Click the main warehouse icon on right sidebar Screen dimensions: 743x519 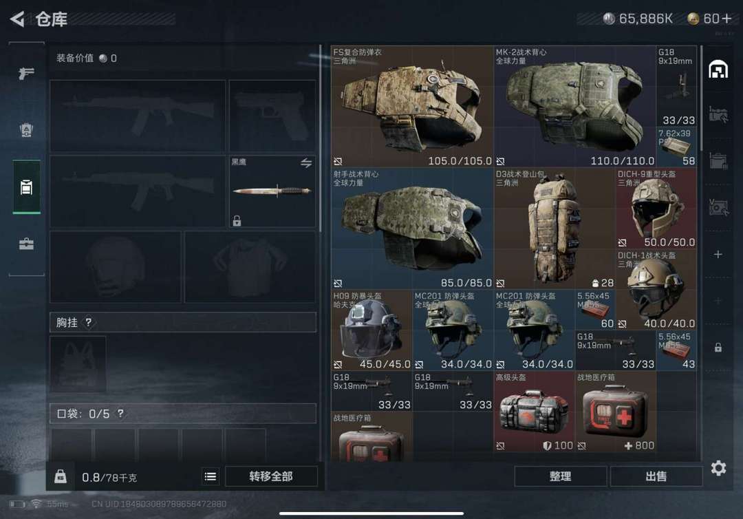(718, 70)
